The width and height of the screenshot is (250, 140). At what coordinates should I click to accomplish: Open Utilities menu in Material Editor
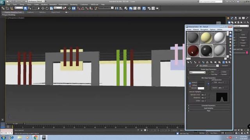click(x=220, y=30)
